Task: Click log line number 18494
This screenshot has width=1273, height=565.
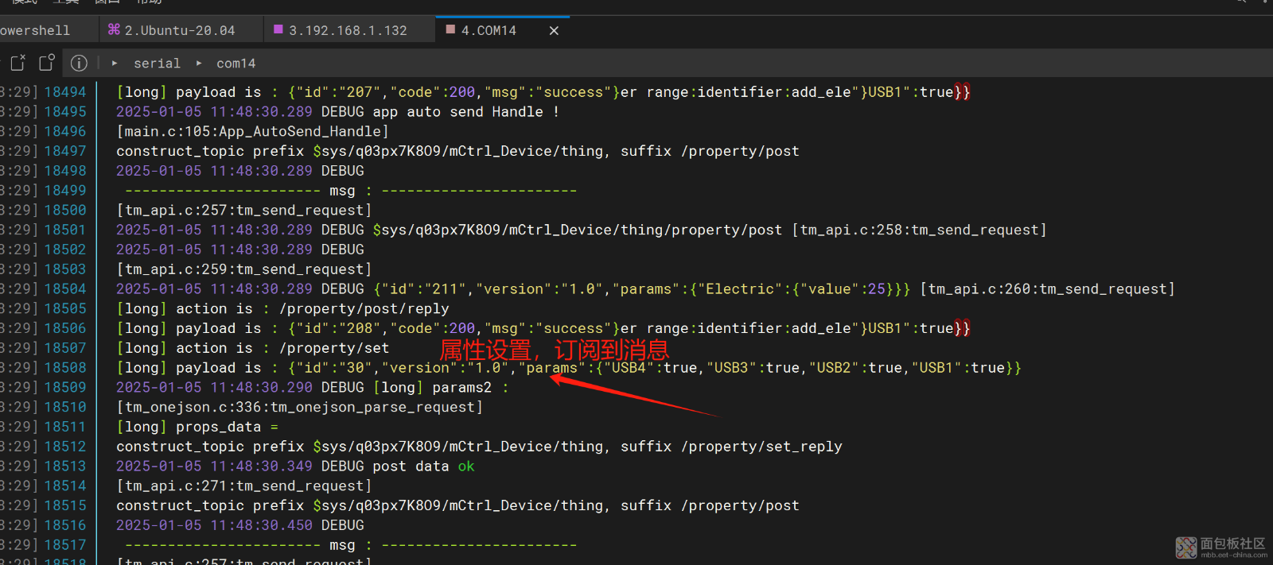Action: tap(65, 91)
